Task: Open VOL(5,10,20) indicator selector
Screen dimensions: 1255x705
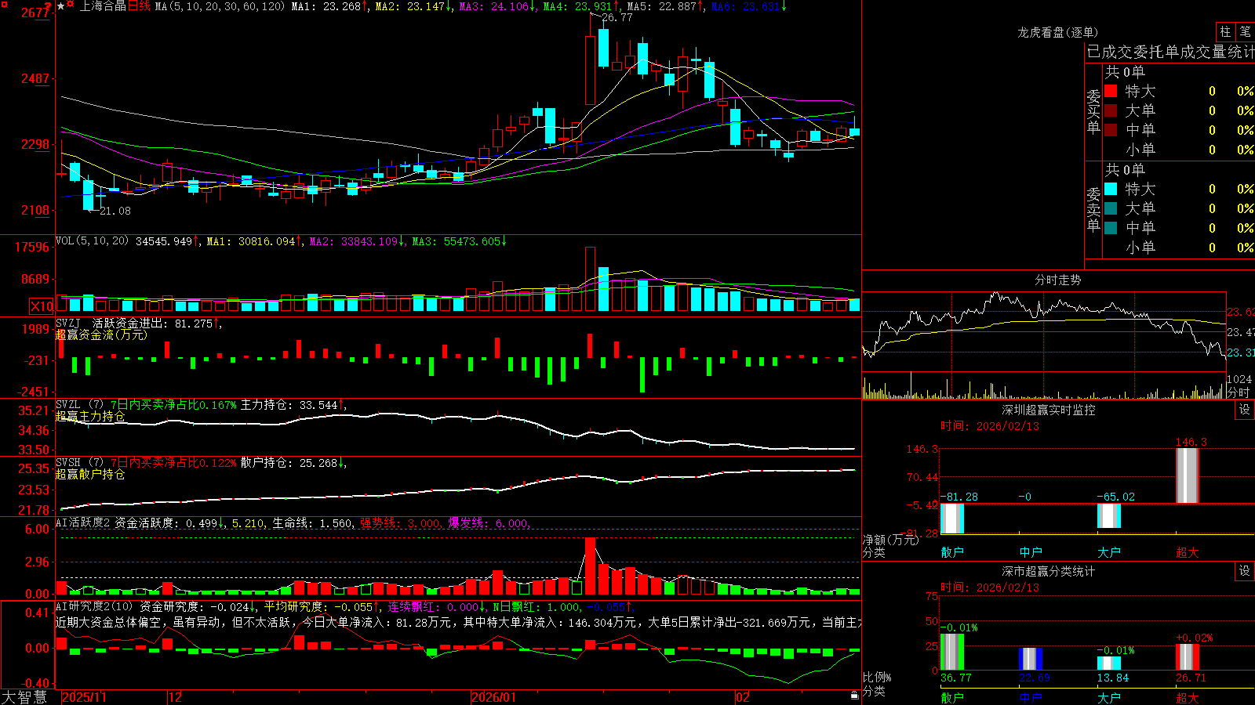Action: pos(92,241)
